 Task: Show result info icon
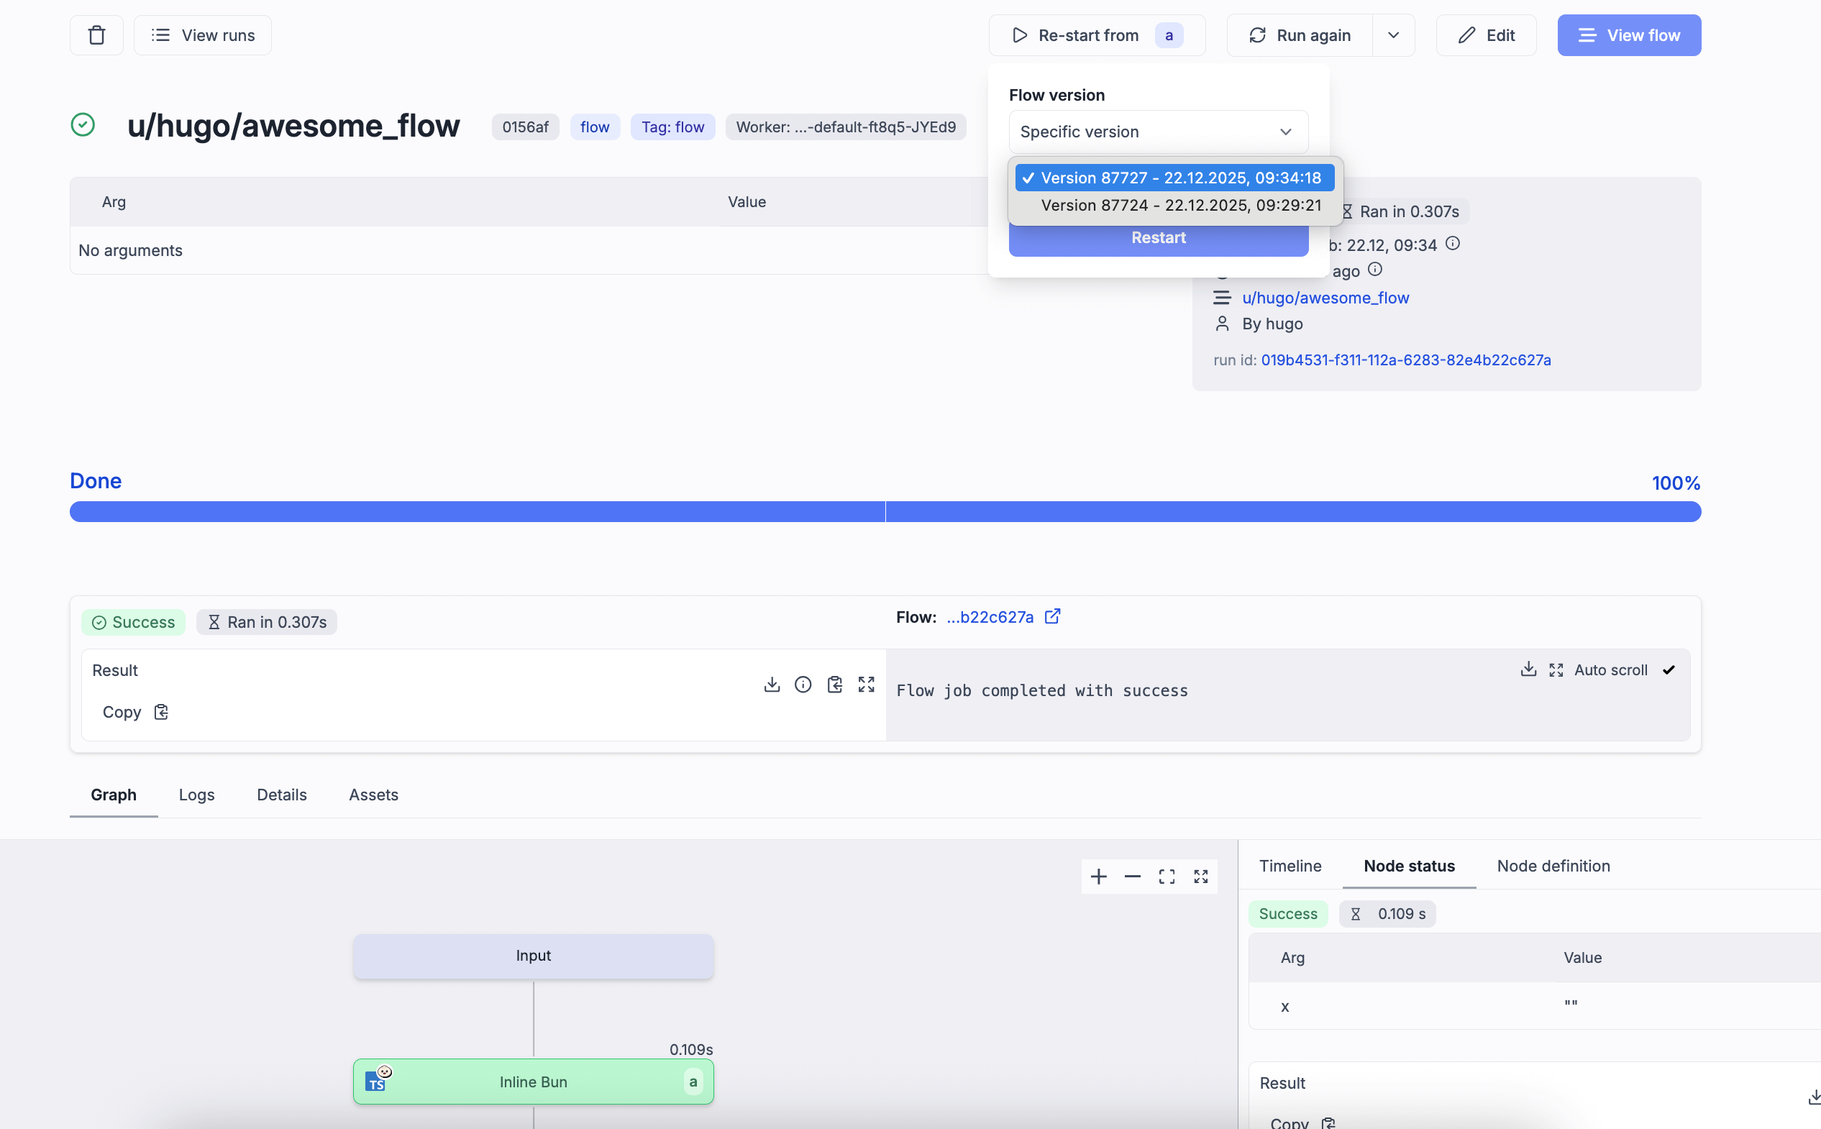tap(803, 684)
